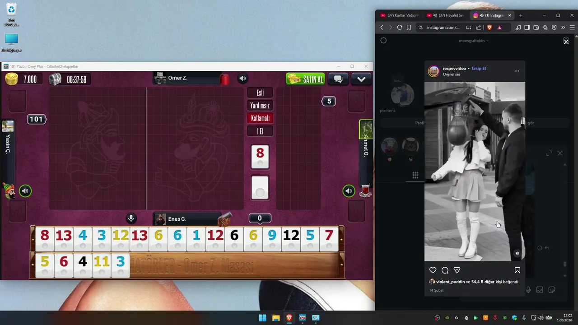The width and height of the screenshot is (578, 325).
Task: Unmute the Hayalet Sev tab audio
Action: 435,15
